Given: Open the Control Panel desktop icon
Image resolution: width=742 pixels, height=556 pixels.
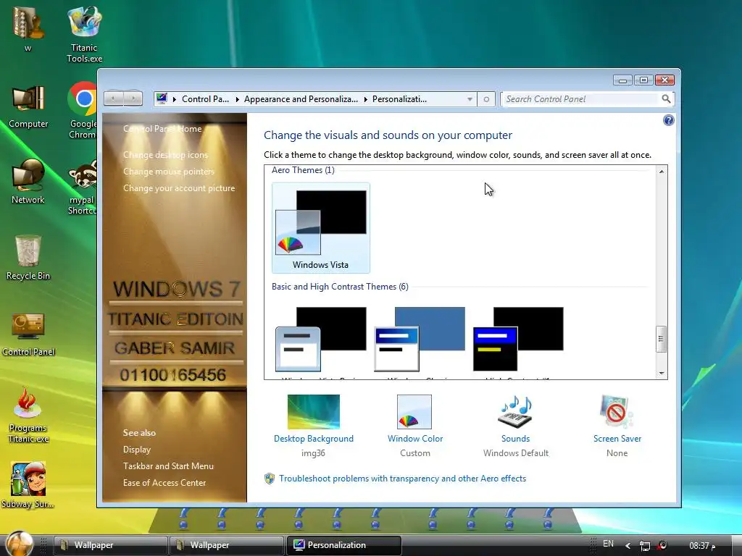Looking at the screenshot, I should coord(28,334).
